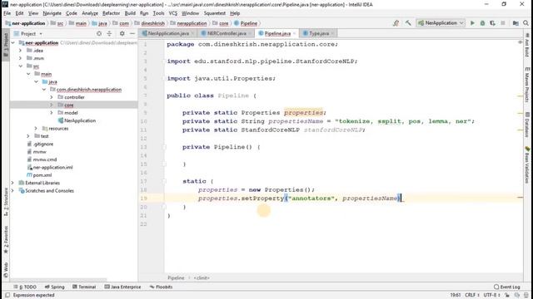Expand the resources folder
This screenshot has height=299, width=533.
tap(36, 129)
